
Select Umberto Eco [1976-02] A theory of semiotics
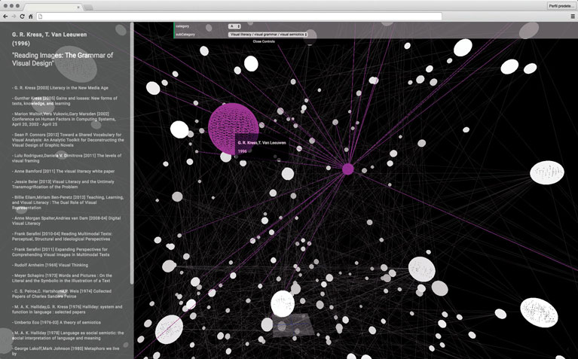pos(56,323)
